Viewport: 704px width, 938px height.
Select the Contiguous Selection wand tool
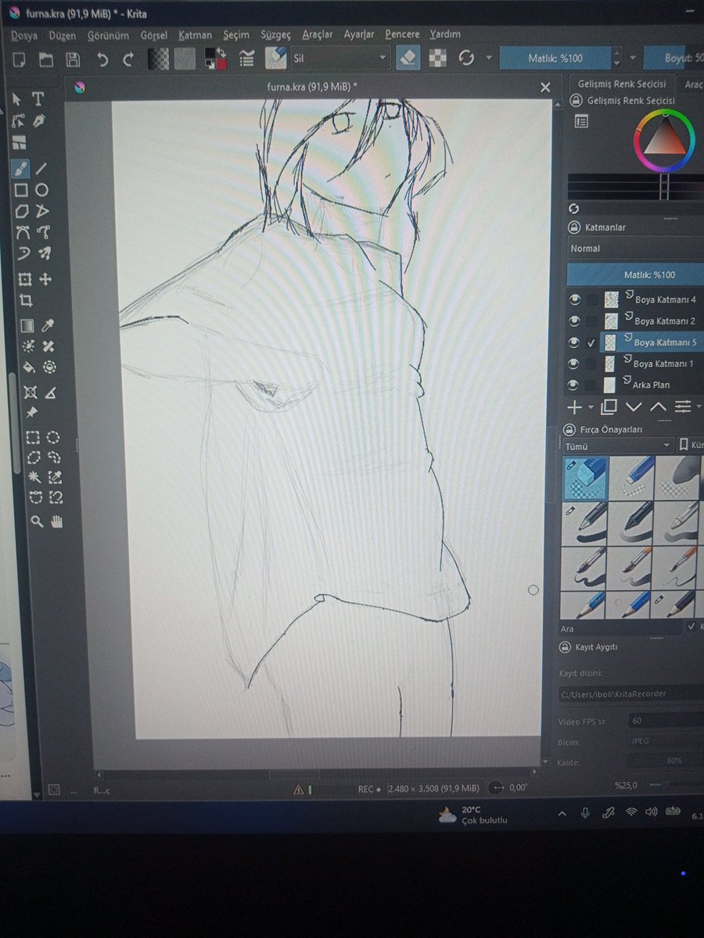click(34, 478)
